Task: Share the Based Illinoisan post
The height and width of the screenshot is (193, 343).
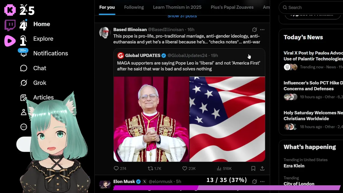Action: 262,168
